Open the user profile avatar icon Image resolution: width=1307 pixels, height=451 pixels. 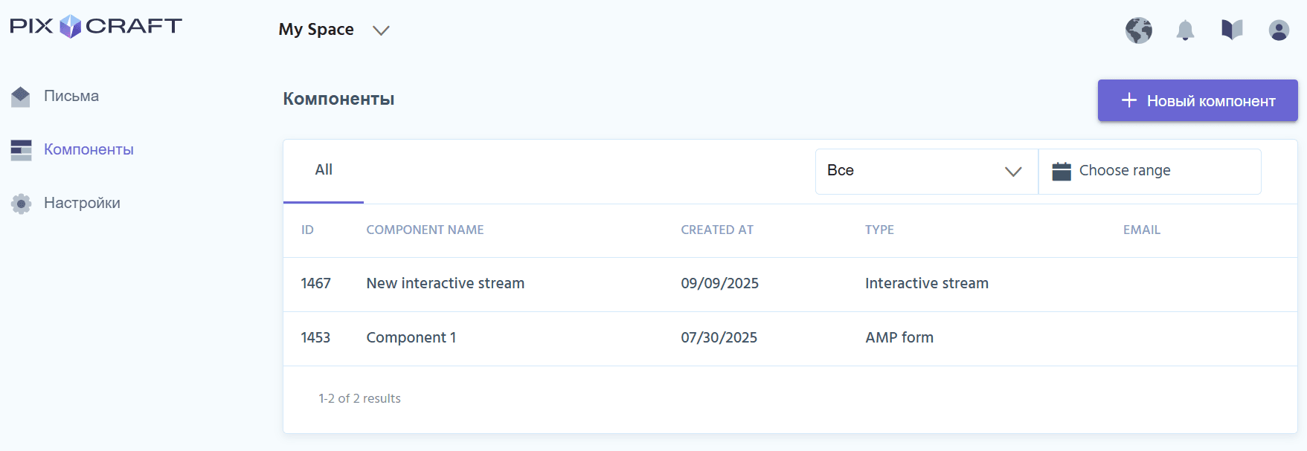click(x=1279, y=30)
